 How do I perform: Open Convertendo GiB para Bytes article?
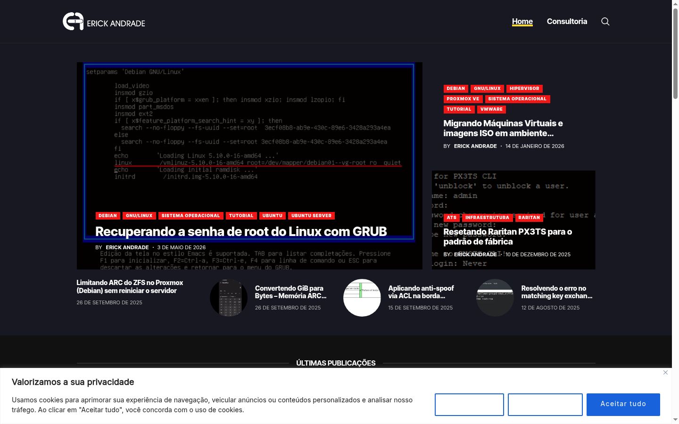coord(291,292)
